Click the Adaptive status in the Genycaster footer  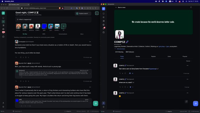pos(169,112)
